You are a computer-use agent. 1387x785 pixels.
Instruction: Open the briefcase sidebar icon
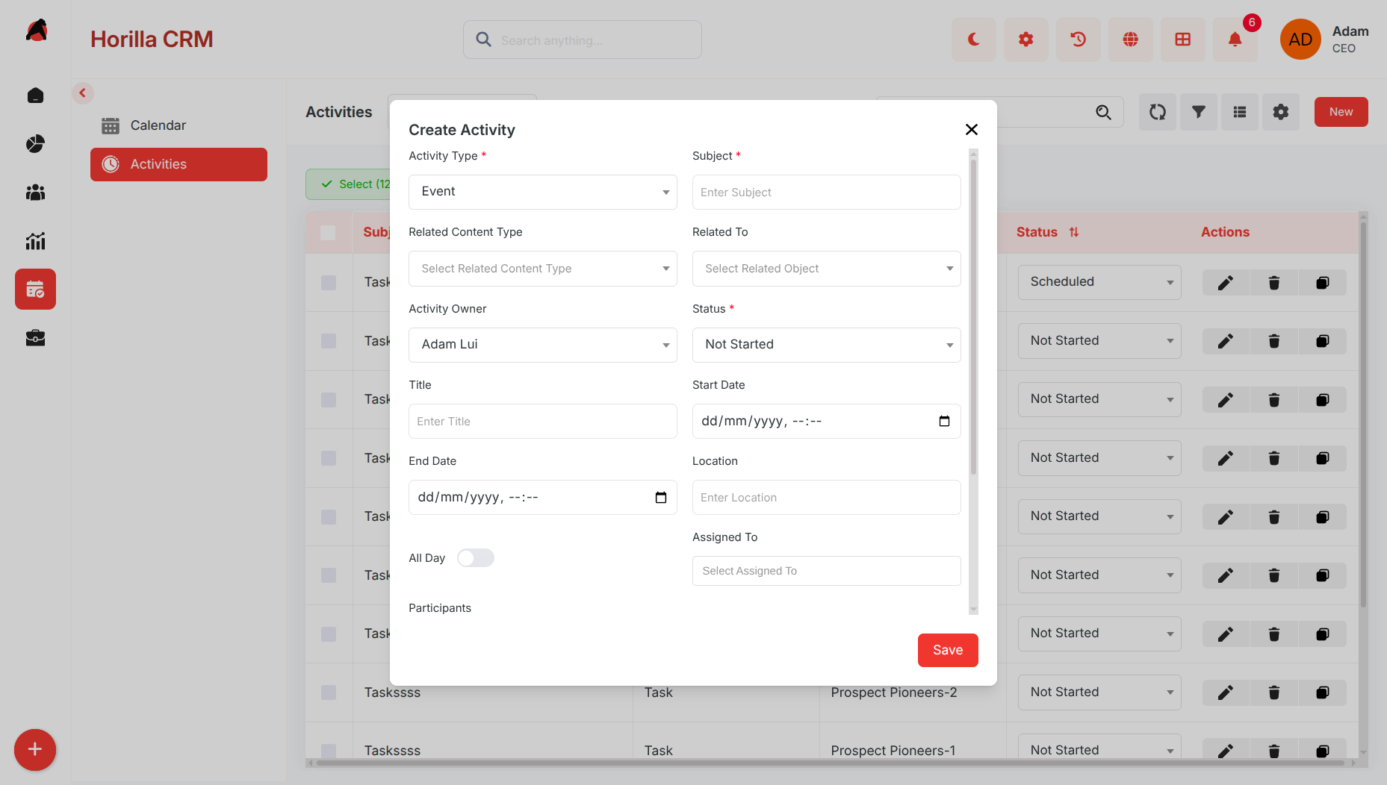click(35, 338)
